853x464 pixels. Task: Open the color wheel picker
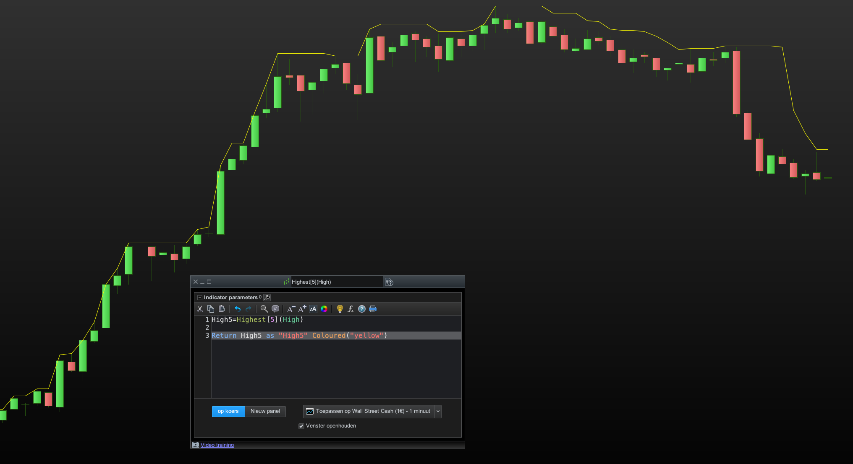coord(324,309)
